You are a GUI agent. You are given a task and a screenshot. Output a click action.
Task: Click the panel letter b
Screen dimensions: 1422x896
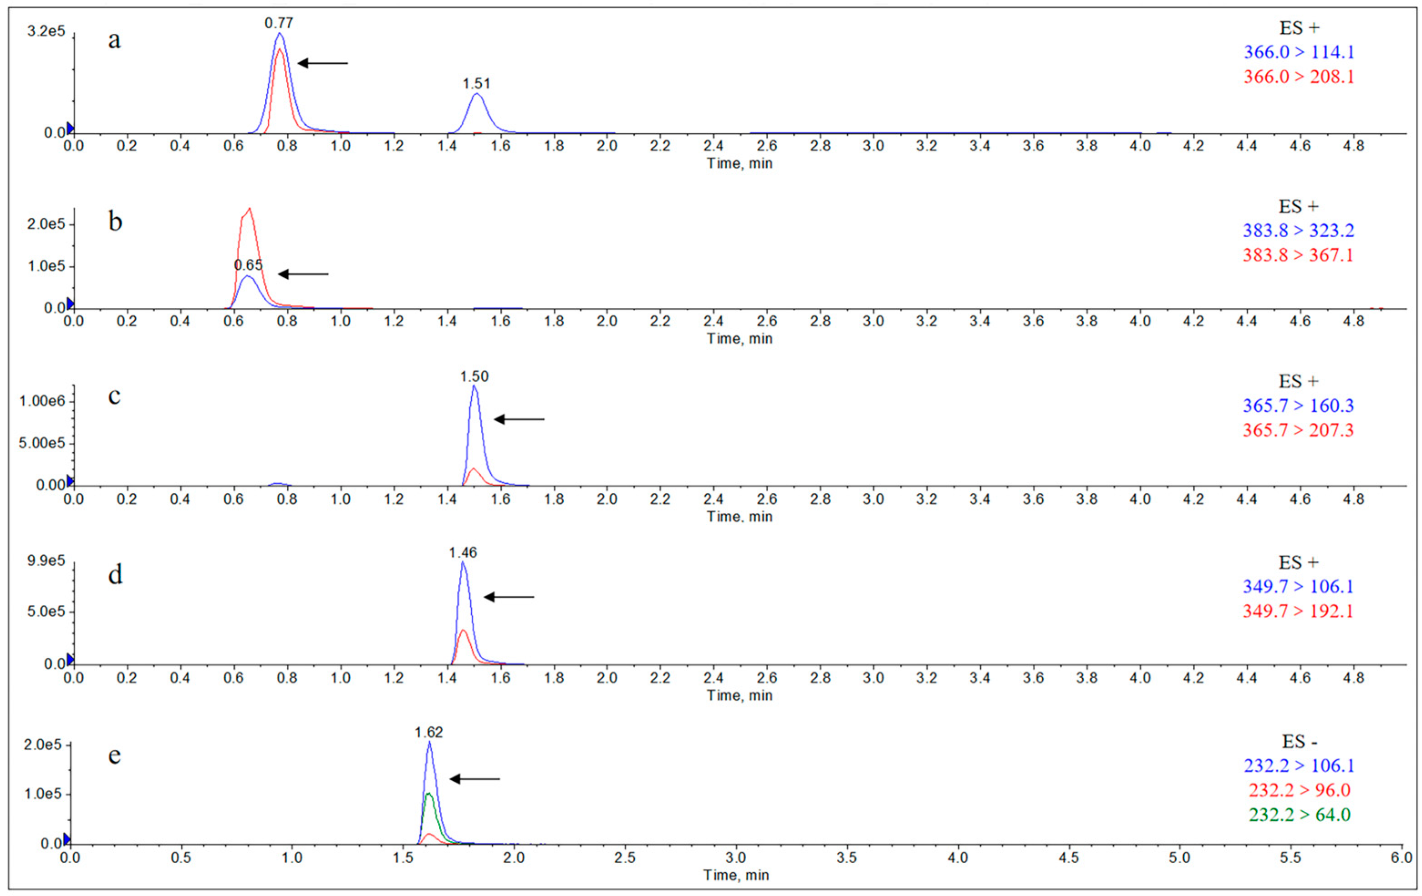coord(115,220)
